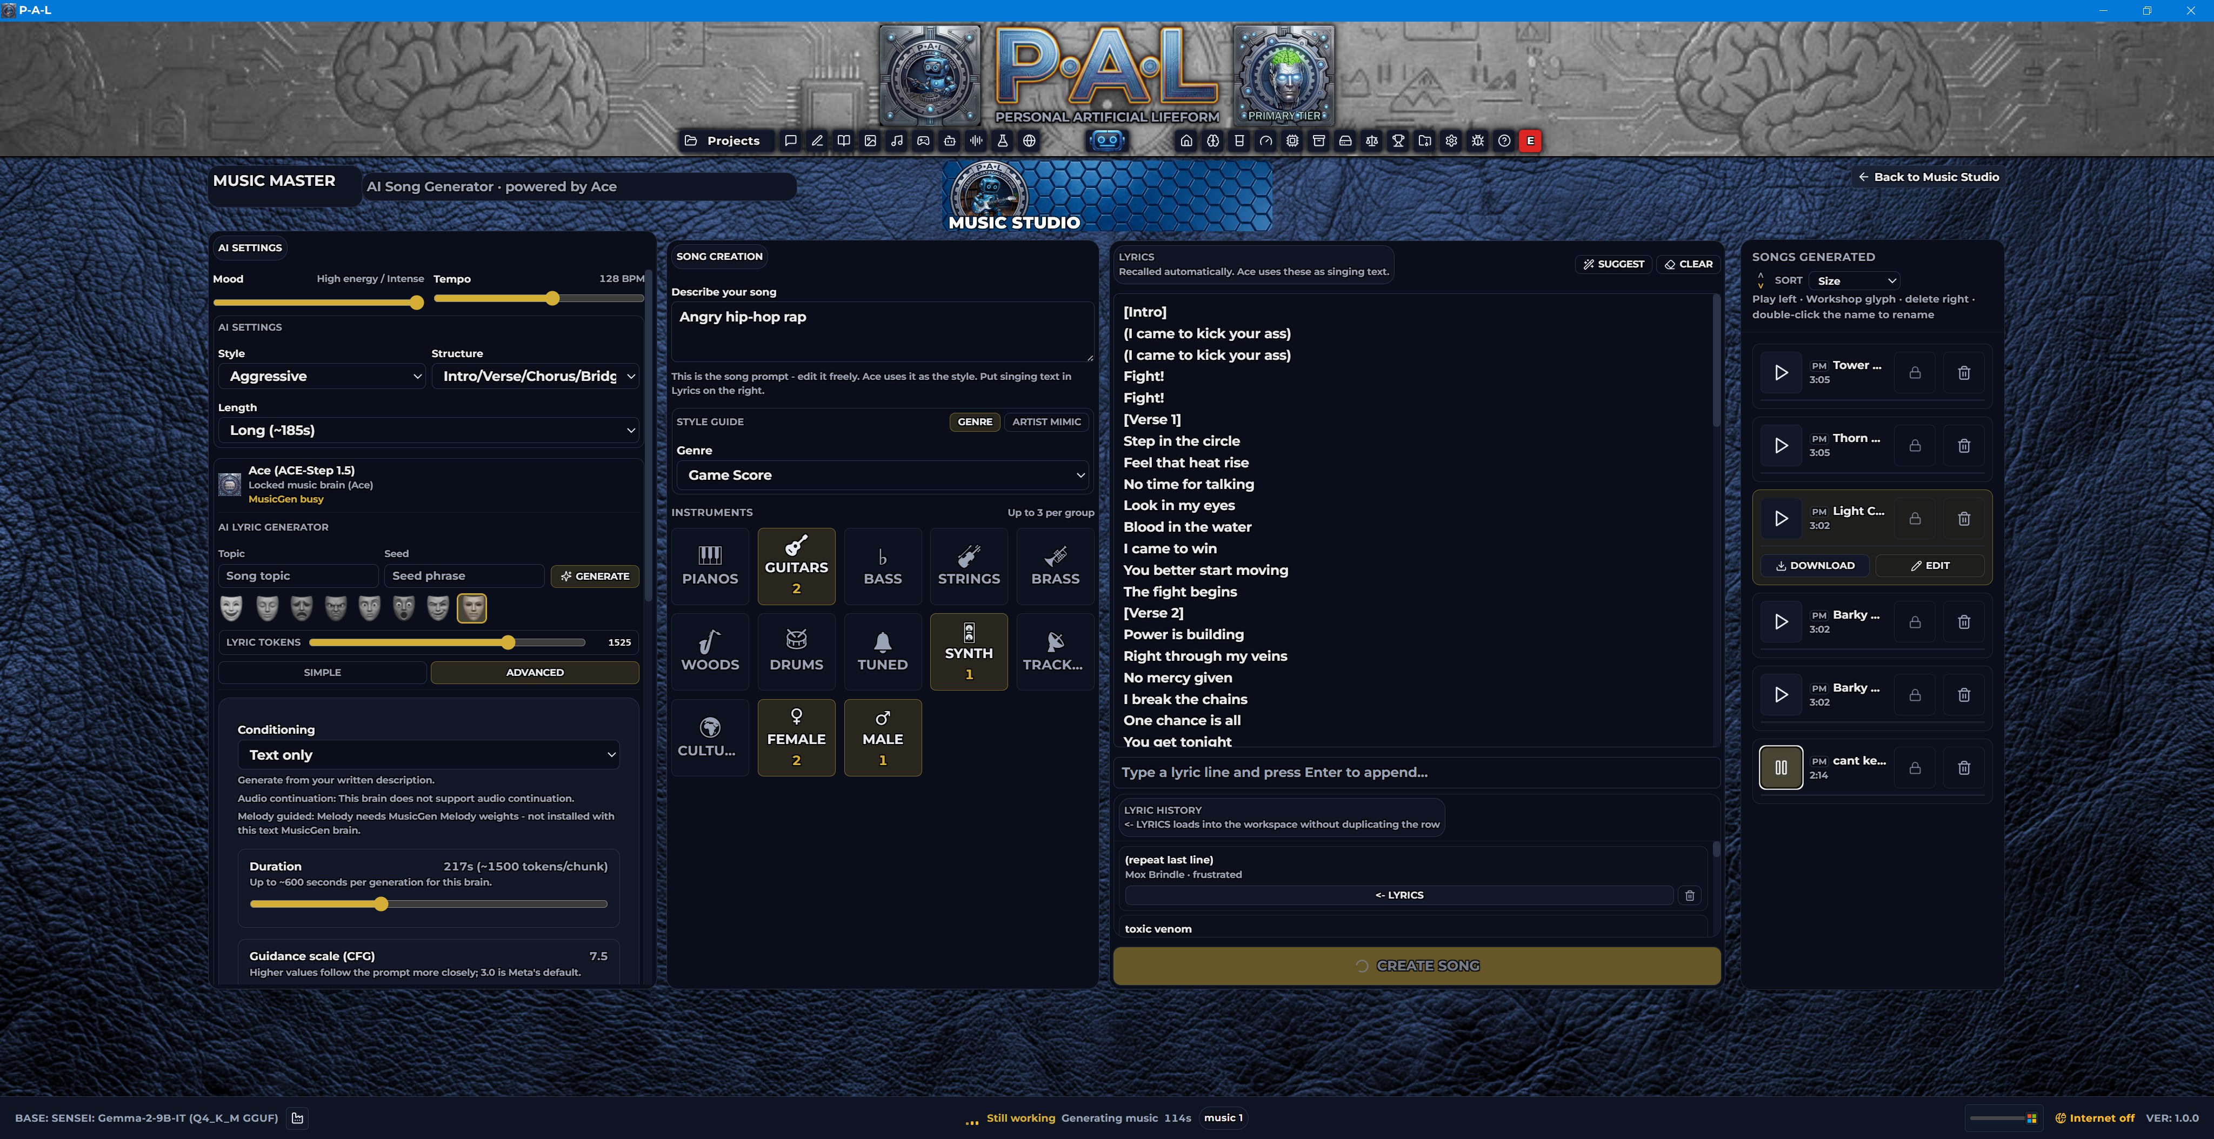Open the Conditioning dropdown showing Text only
The height and width of the screenshot is (1139, 2214).
[428, 755]
